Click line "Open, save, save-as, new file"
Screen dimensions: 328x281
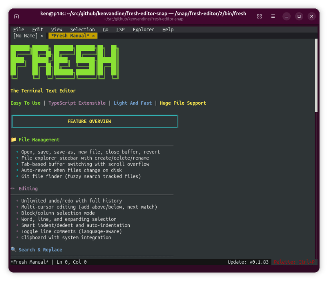[91, 152]
